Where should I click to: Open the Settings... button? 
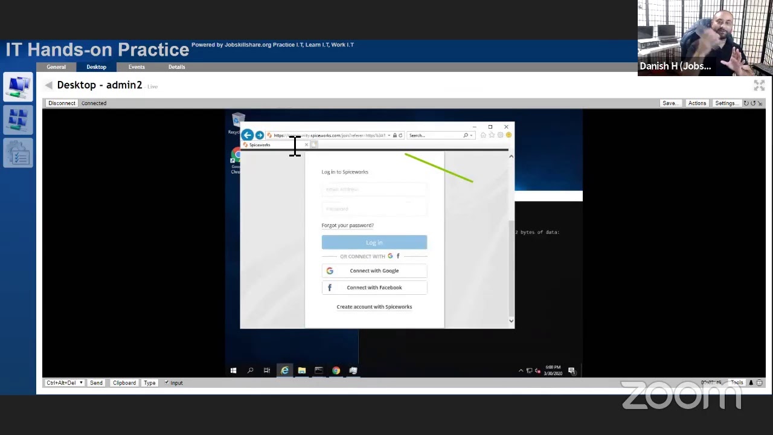tap(726, 103)
